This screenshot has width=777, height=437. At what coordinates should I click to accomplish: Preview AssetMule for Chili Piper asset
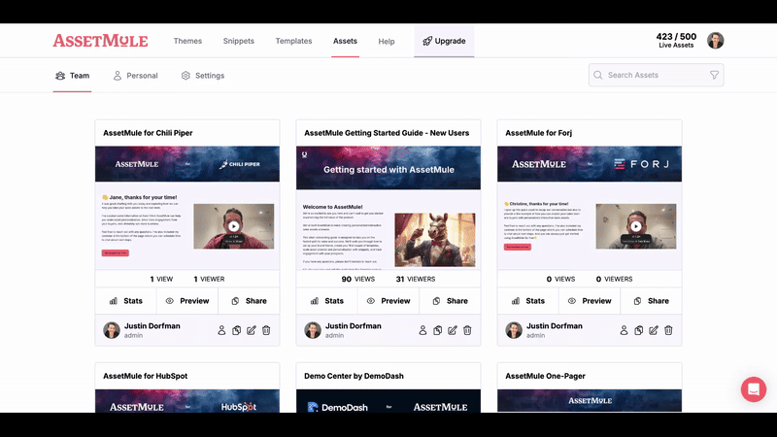187,301
